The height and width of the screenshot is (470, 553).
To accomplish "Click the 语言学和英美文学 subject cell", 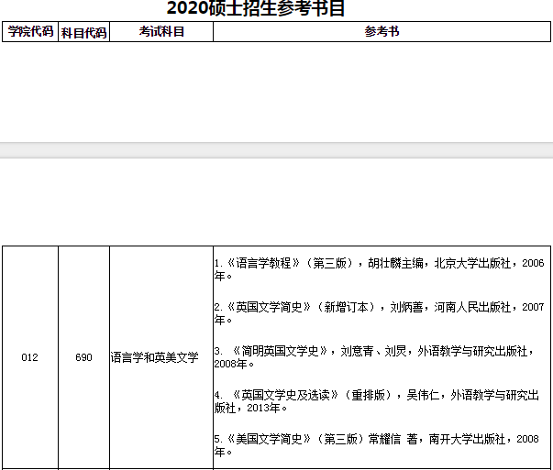I will point(154,357).
